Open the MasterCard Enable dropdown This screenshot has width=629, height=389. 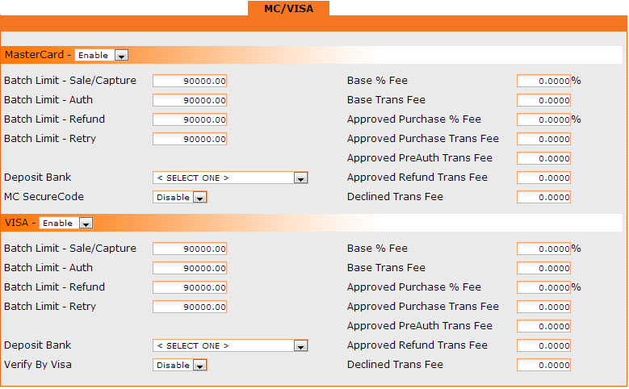point(101,55)
